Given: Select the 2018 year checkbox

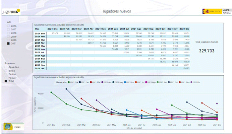Looking at the screenshot, I should coord(8,33).
